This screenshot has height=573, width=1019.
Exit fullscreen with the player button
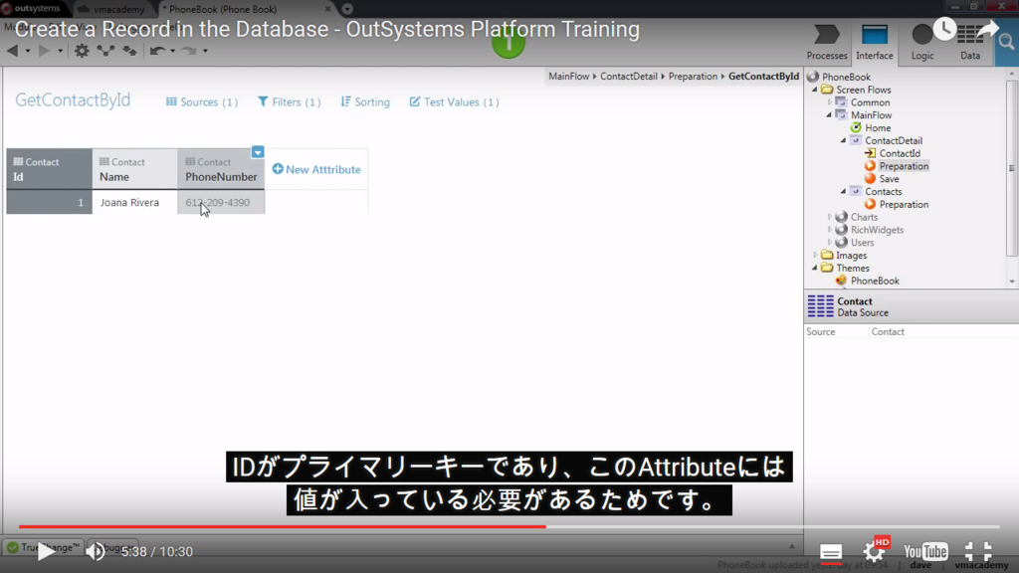(x=977, y=551)
